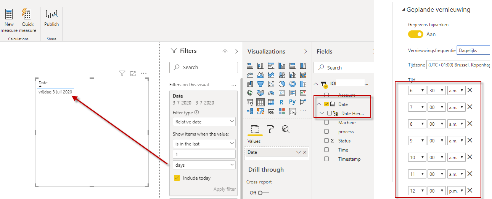Select the funnel chart visualization
The width and height of the screenshot is (492, 199).
coord(260,84)
